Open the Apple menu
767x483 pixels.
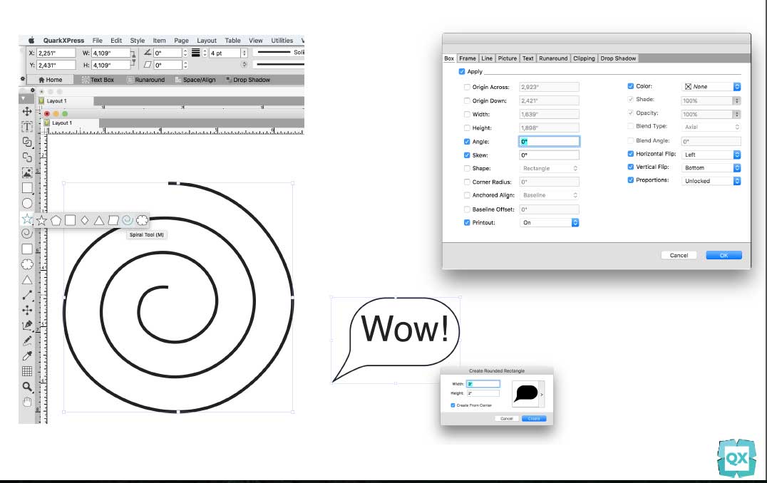pos(31,41)
